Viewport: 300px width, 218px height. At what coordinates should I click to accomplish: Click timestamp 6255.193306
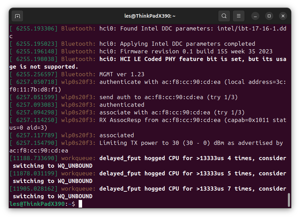pos(35,28)
